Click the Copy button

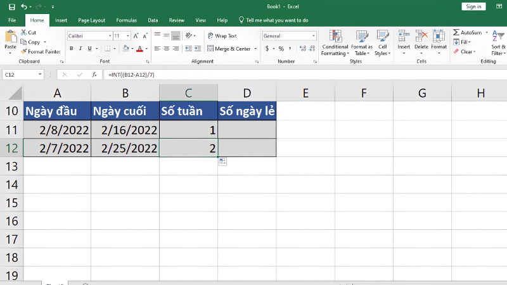pyautogui.click(x=30, y=42)
